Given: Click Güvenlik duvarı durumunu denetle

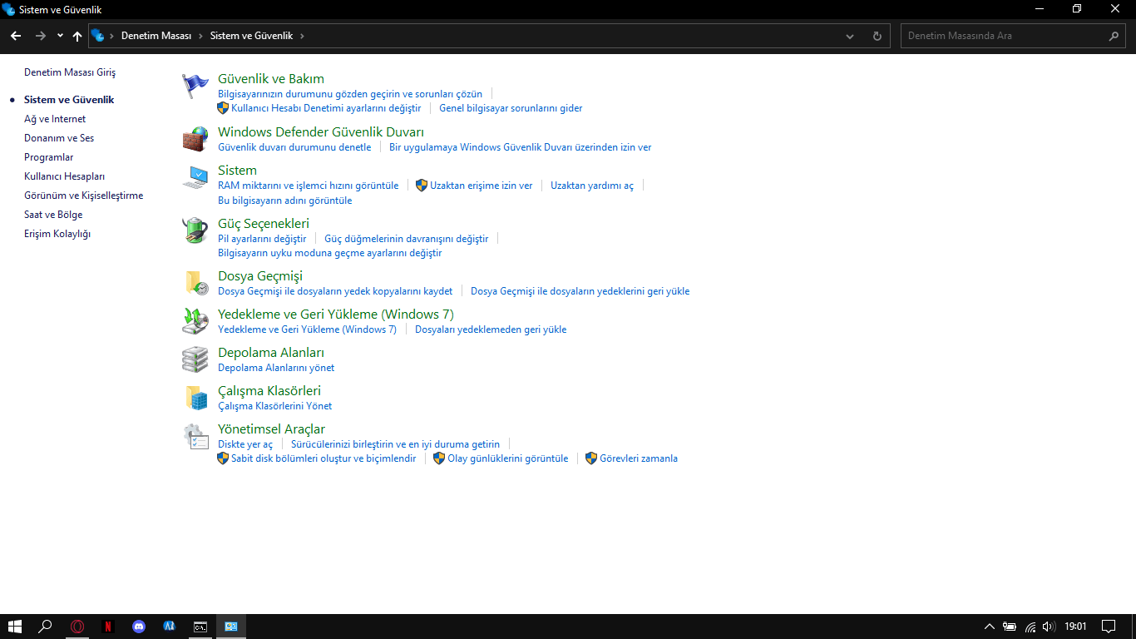Looking at the screenshot, I should [294, 147].
